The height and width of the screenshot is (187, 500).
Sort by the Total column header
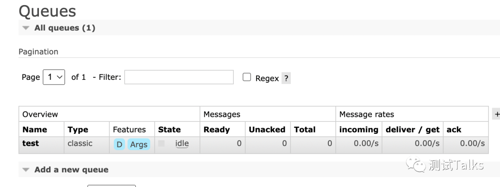click(305, 130)
